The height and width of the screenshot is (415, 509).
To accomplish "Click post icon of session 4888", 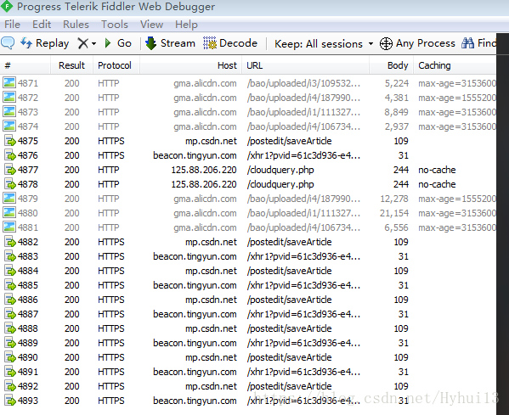I will 10,328.
